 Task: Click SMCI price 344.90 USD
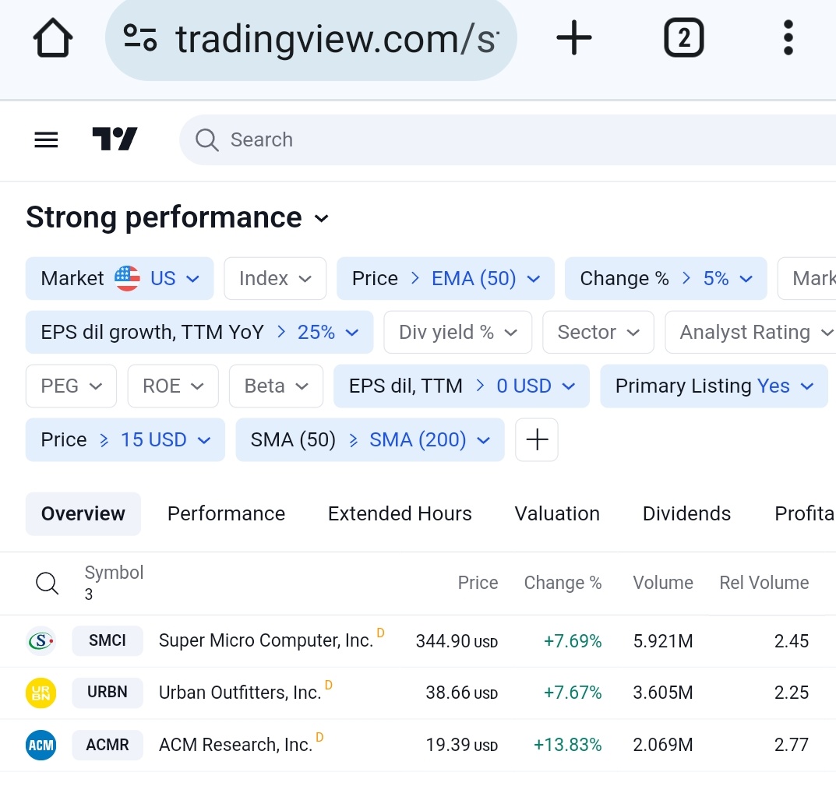point(457,641)
